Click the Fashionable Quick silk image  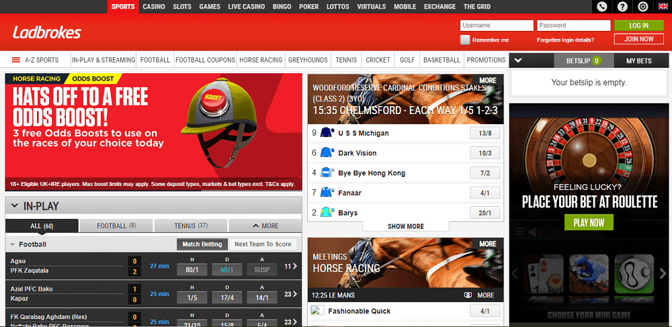click(317, 311)
